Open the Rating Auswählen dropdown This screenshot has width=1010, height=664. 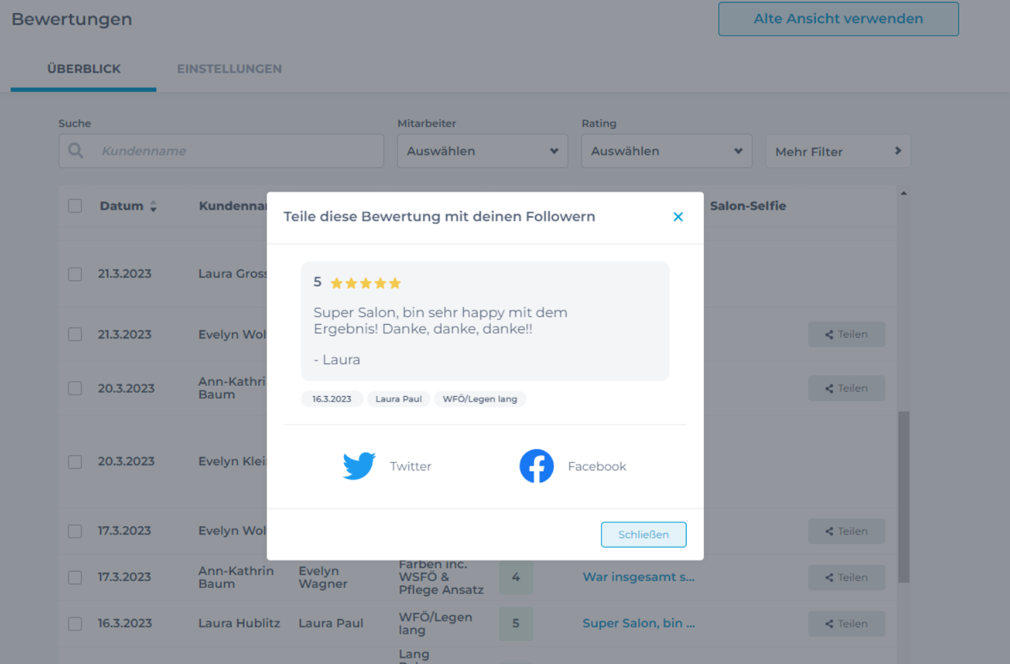tap(667, 151)
